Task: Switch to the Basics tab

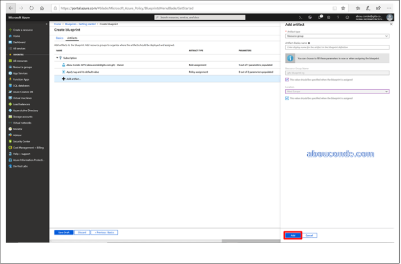Action: tap(60, 38)
